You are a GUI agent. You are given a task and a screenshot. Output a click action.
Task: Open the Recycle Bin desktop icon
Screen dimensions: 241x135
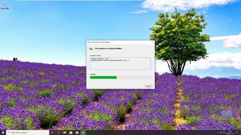[5, 5]
